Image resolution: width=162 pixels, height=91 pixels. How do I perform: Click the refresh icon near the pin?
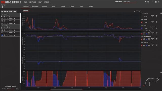pyautogui.click(x=148, y=2)
